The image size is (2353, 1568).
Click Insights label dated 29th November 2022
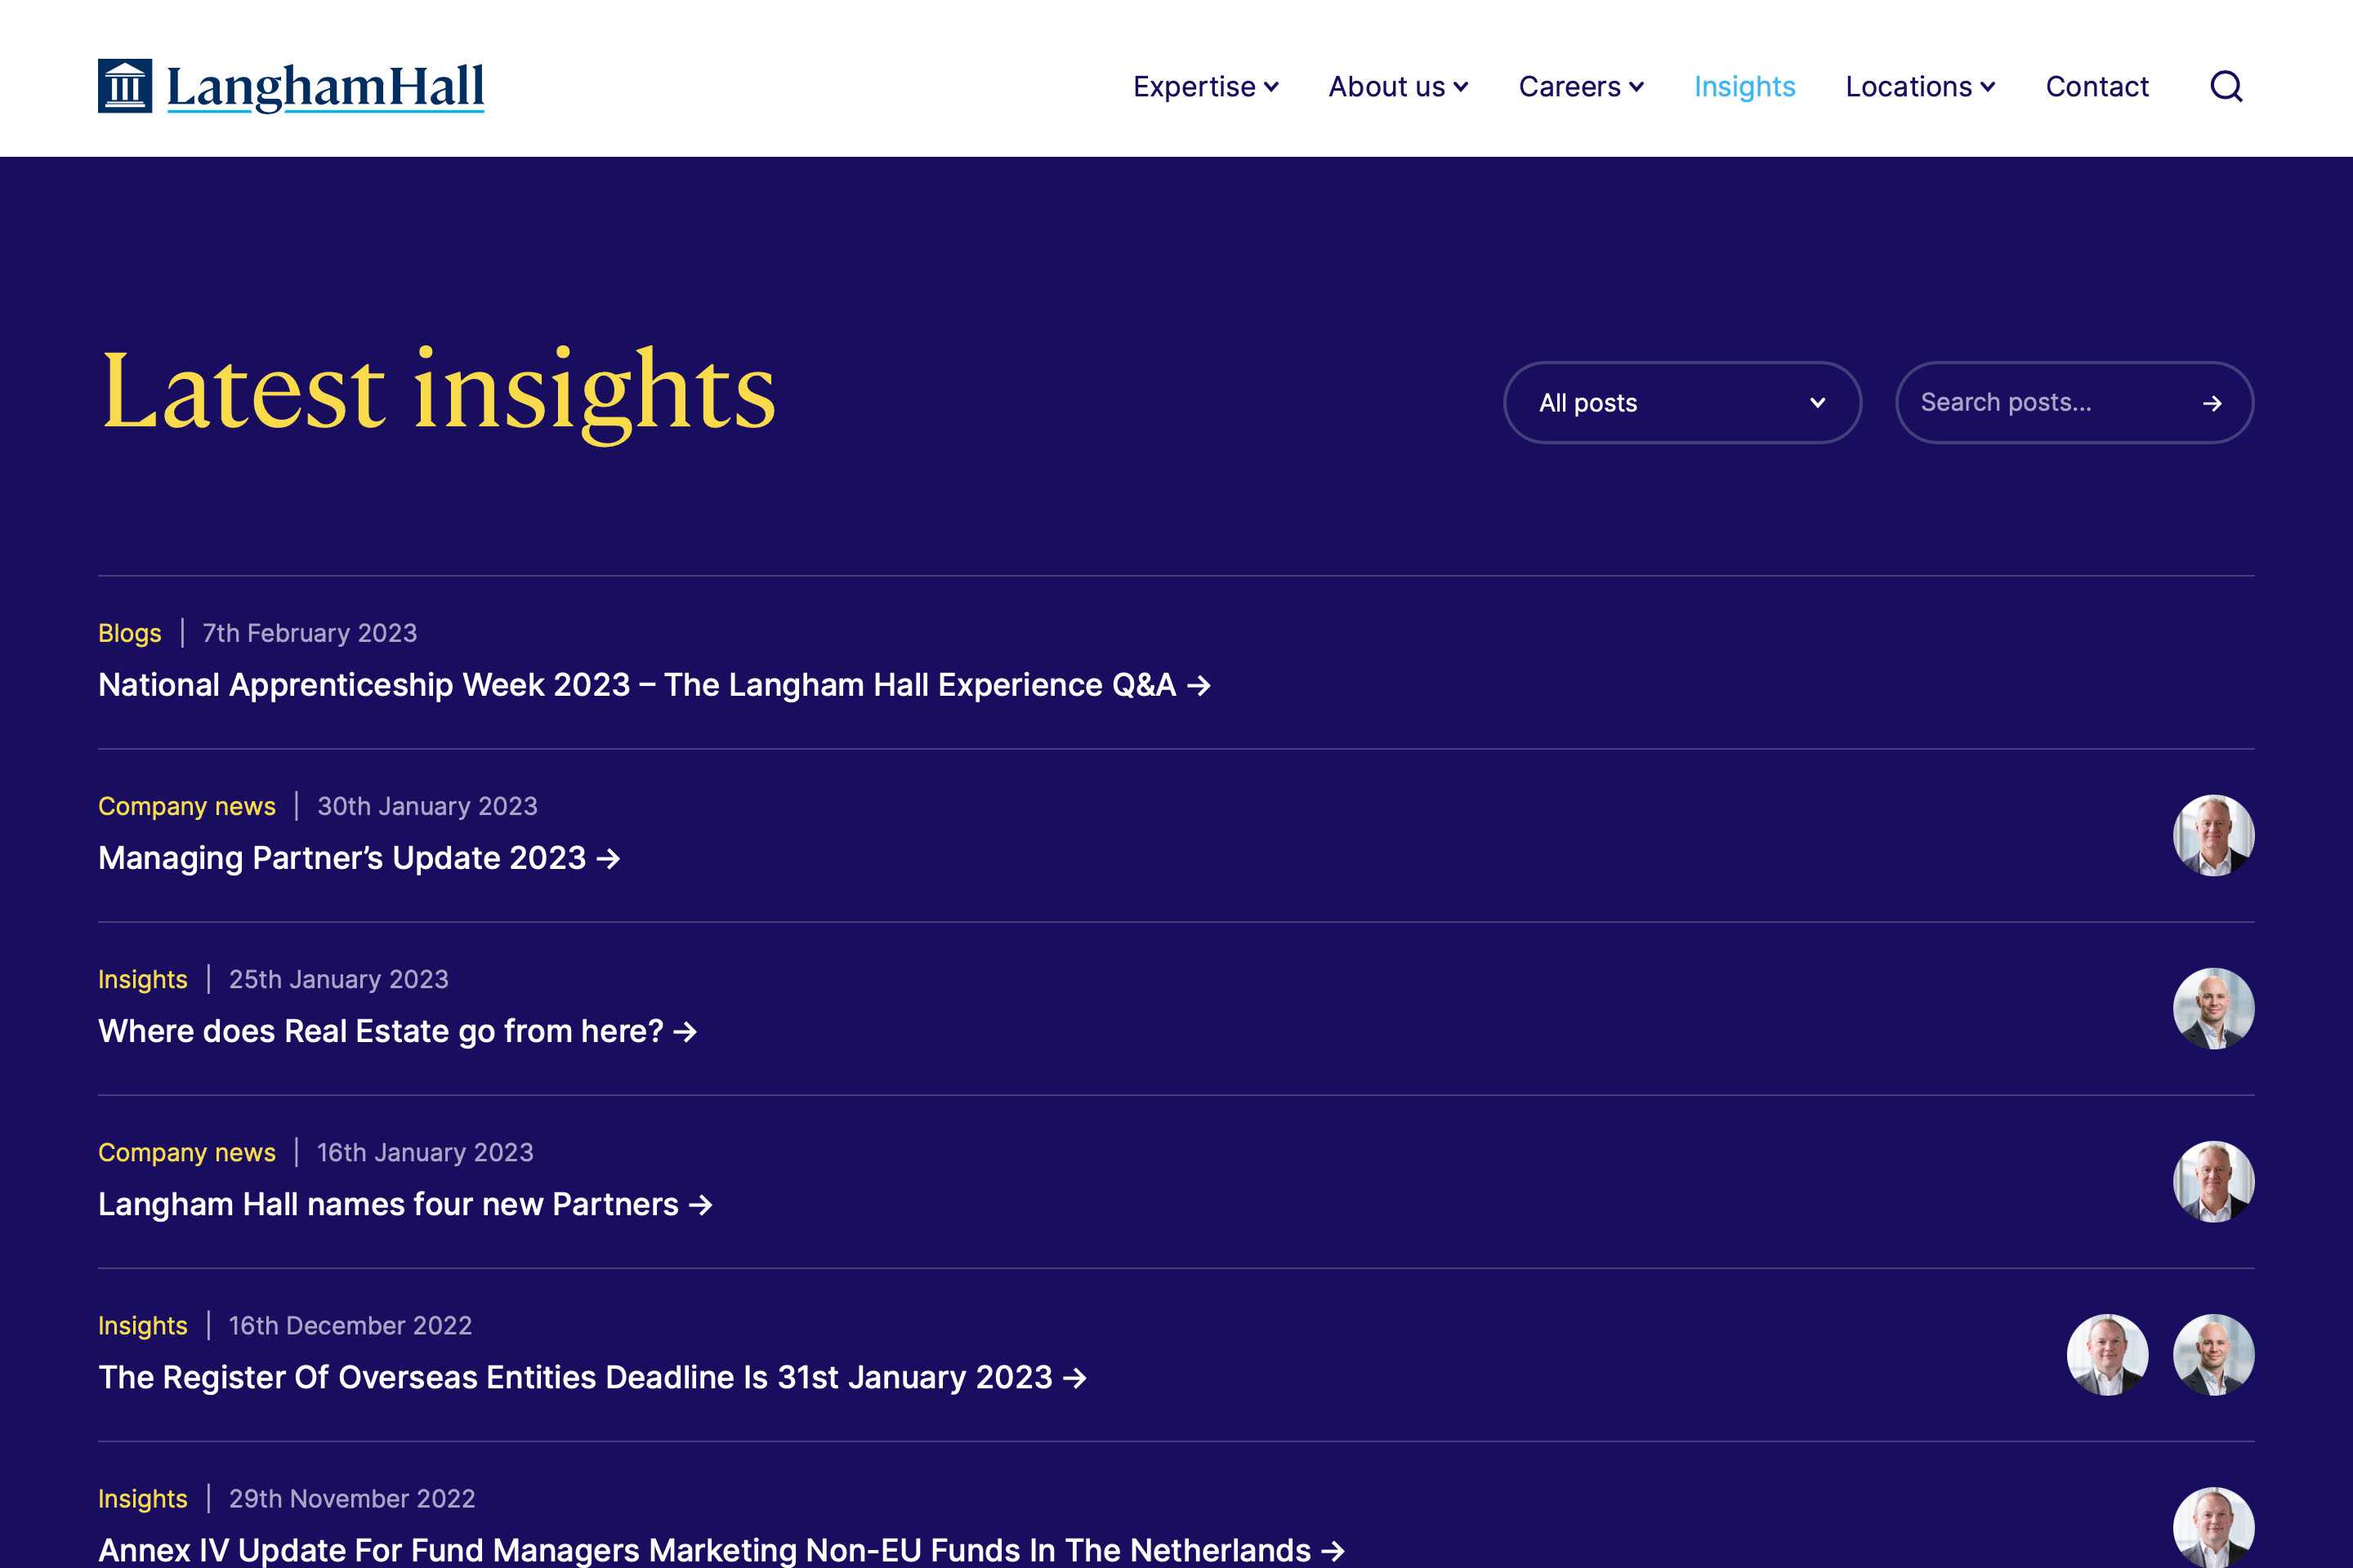[x=143, y=1498]
